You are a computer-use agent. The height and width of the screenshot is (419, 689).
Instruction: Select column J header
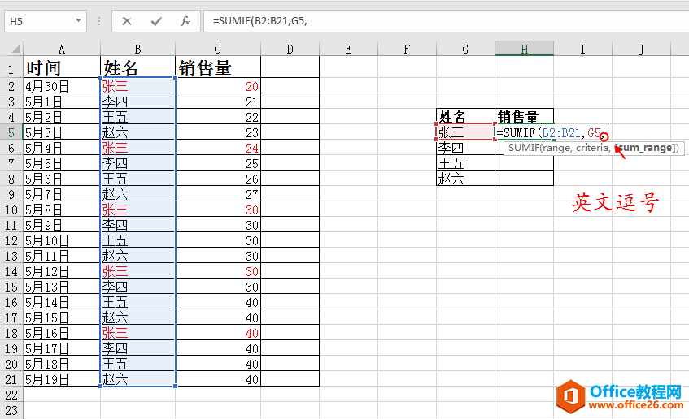641,50
